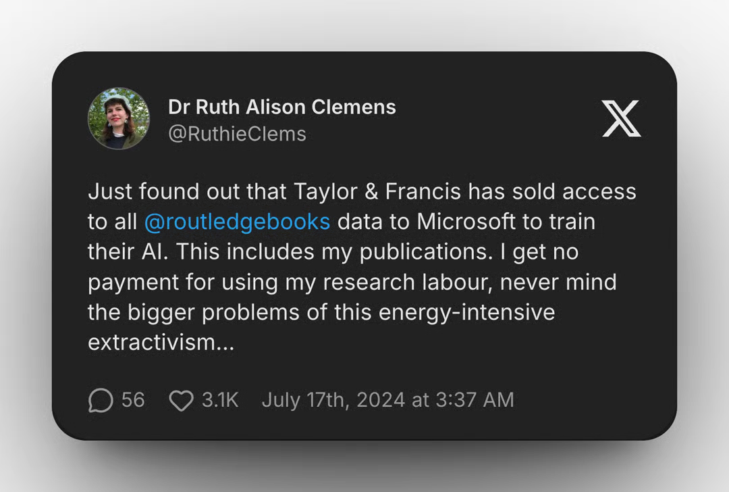Screen dimensions: 729x492
Task: Click the heart like icon
Action: [x=181, y=400]
